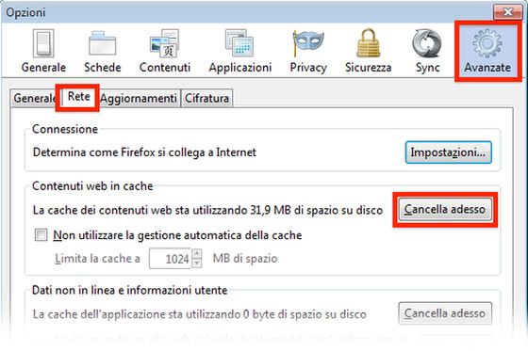Open the Privacy mask pane
528x351 pixels.
point(308,51)
